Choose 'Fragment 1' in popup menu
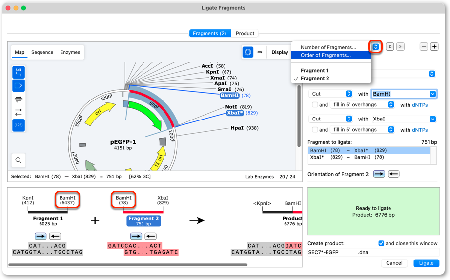This screenshot has height=280, width=450. (x=331, y=71)
